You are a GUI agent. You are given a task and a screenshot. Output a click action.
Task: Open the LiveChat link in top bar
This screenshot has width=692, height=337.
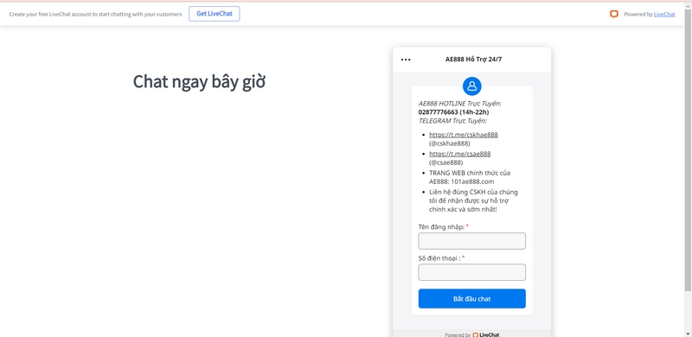pos(664,14)
